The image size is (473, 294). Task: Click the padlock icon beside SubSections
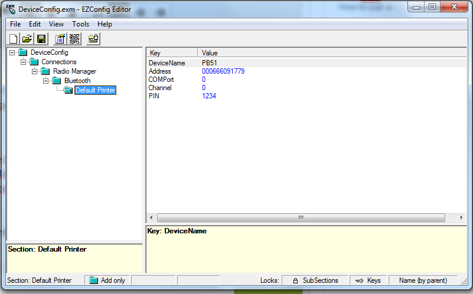point(296,280)
